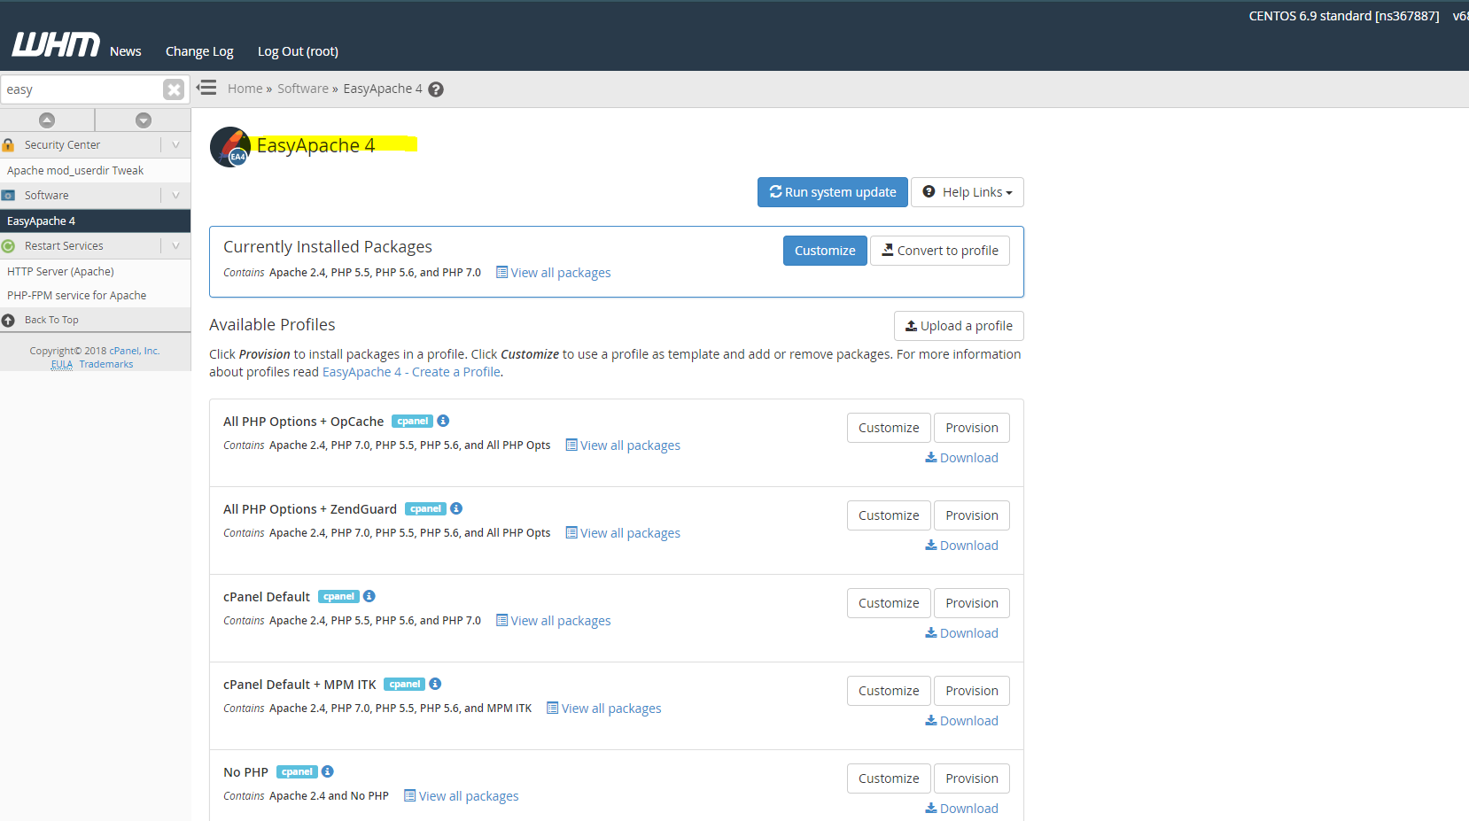Toggle the sidebar collapse icon

pos(206,88)
